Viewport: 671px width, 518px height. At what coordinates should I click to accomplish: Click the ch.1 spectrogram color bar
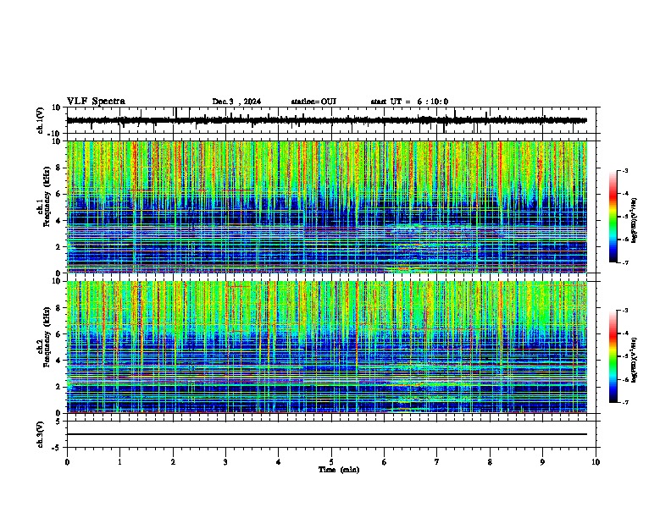click(613, 217)
